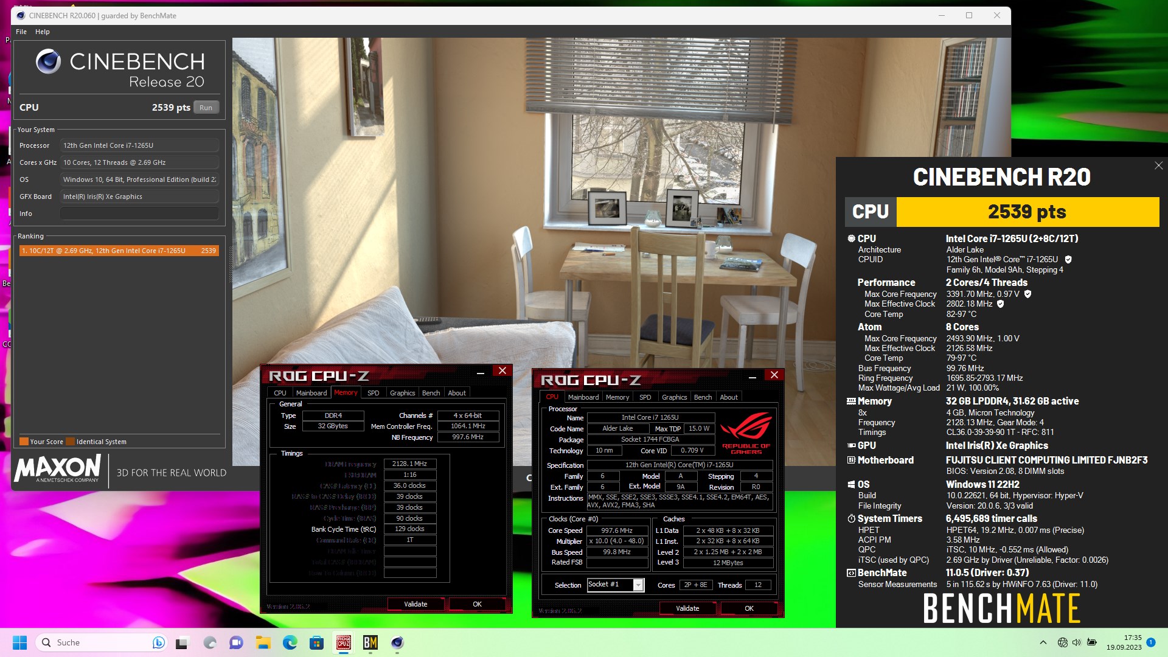Open File Explorer from the taskbar

click(x=263, y=642)
